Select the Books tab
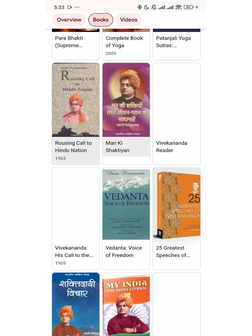Image resolution: width=252 pixels, height=336 pixels. pyautogui.click(x=101, y=20)
